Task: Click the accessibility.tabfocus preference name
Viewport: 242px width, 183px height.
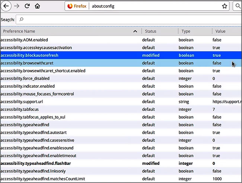Action: tap(20, 109)
